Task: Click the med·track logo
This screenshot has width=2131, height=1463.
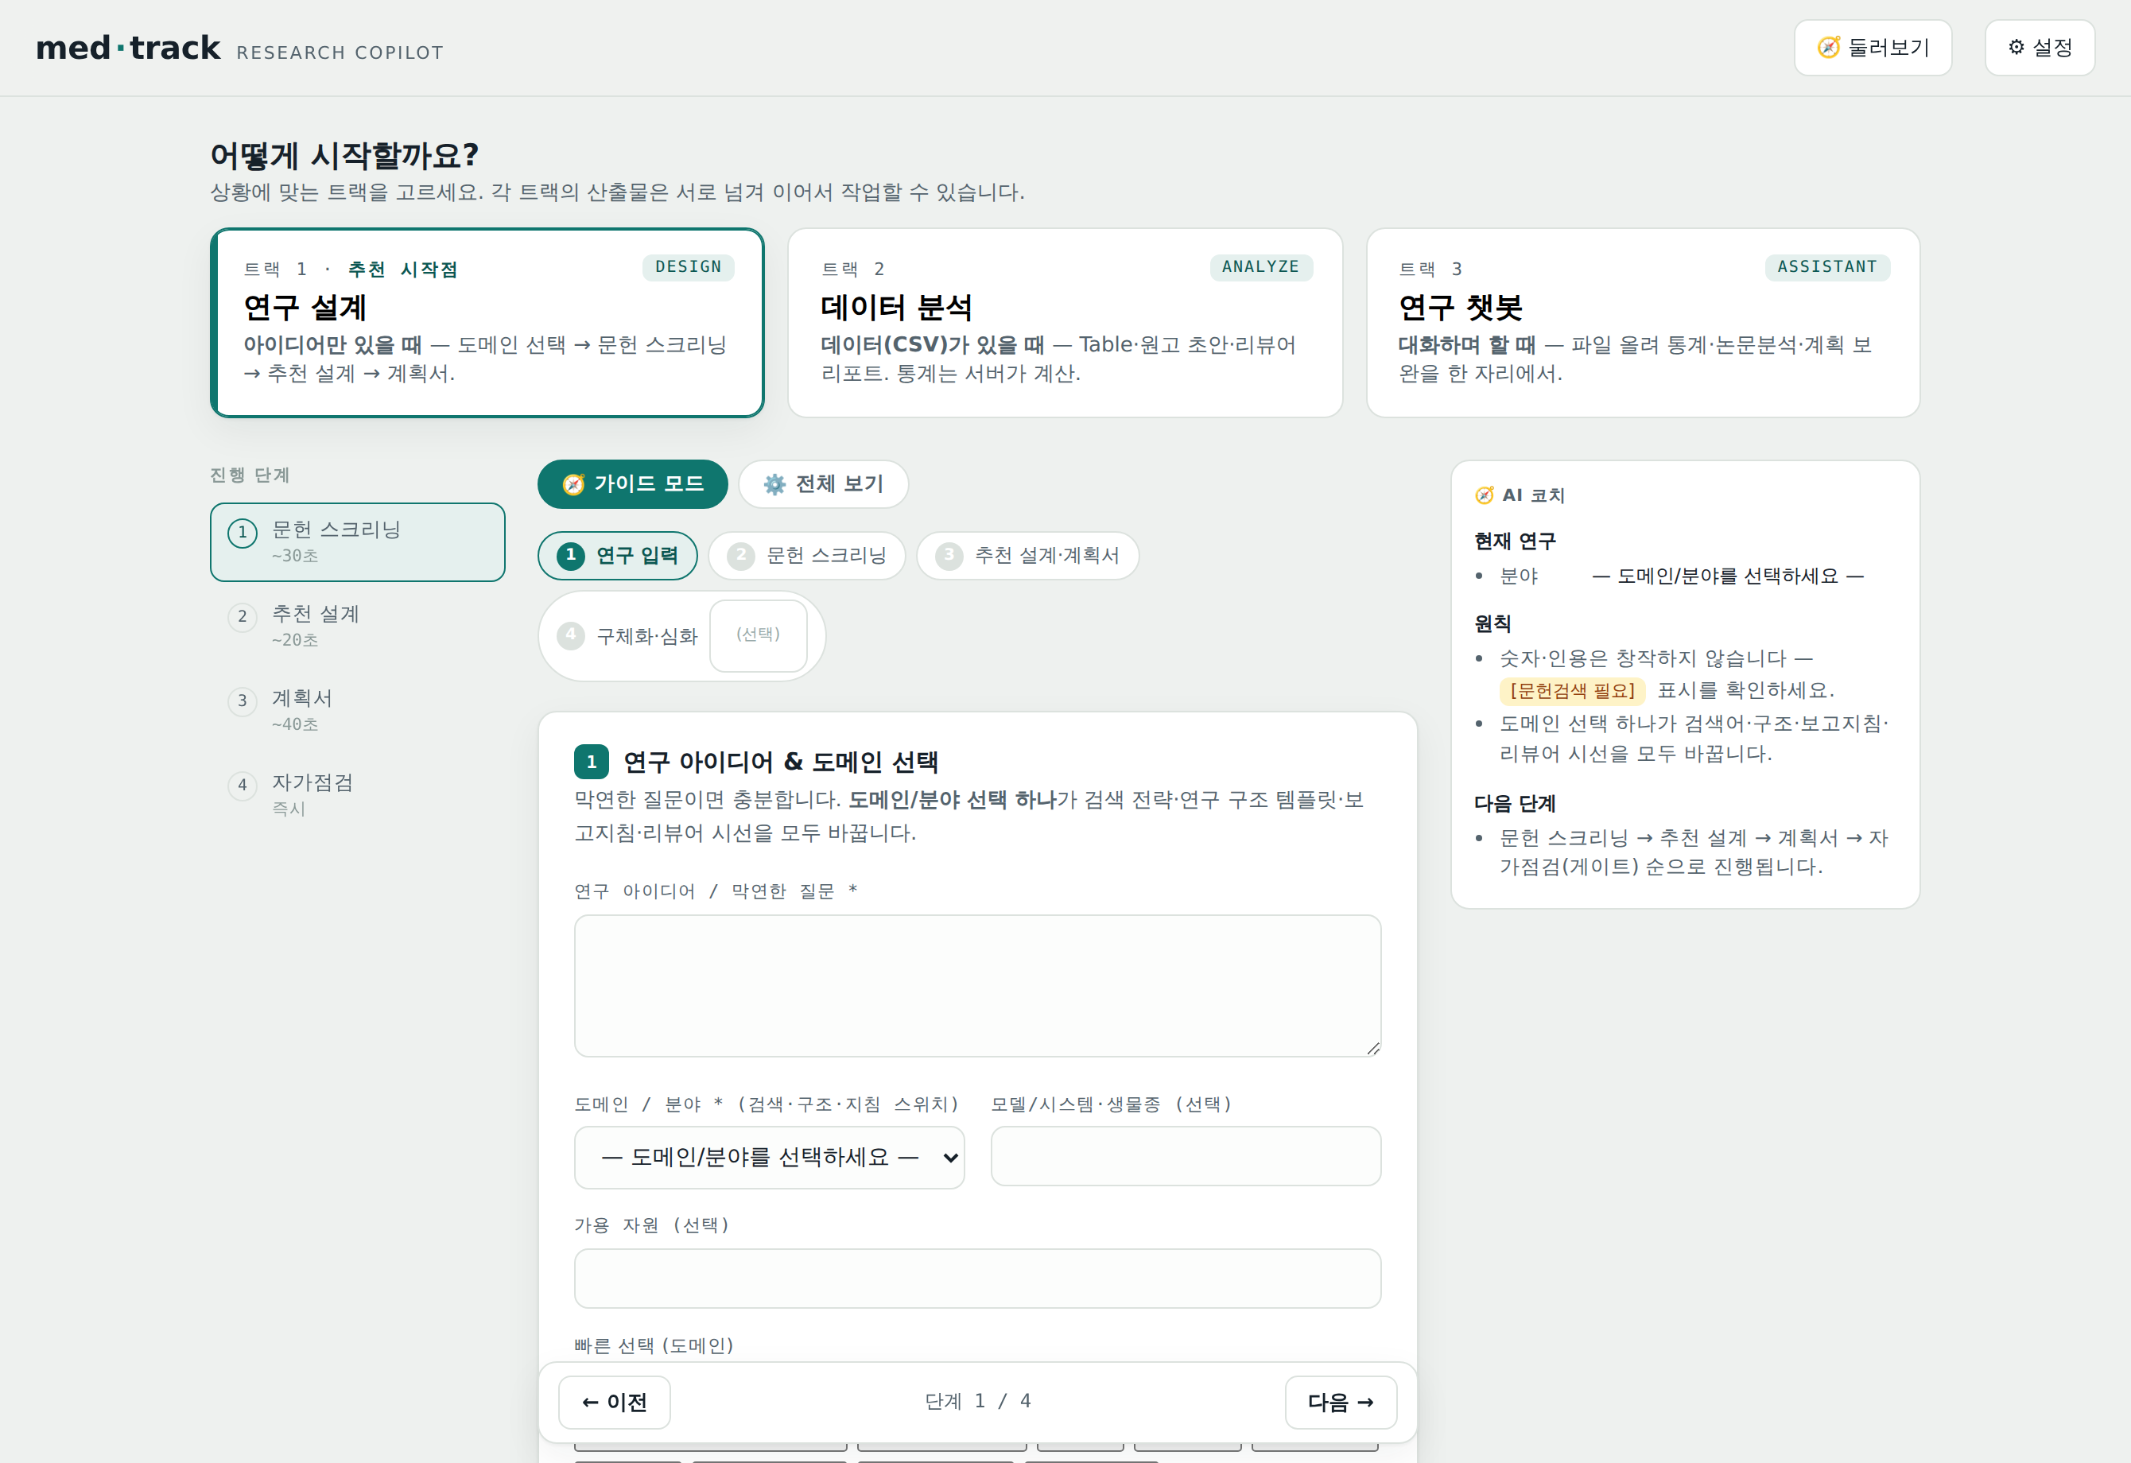Action: (x=128, y=48)
